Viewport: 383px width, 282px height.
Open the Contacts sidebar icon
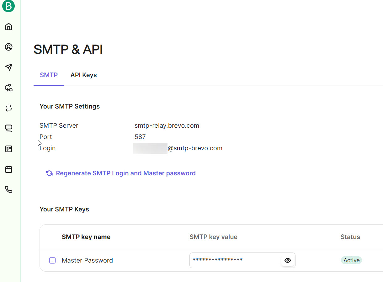point(9,47)
